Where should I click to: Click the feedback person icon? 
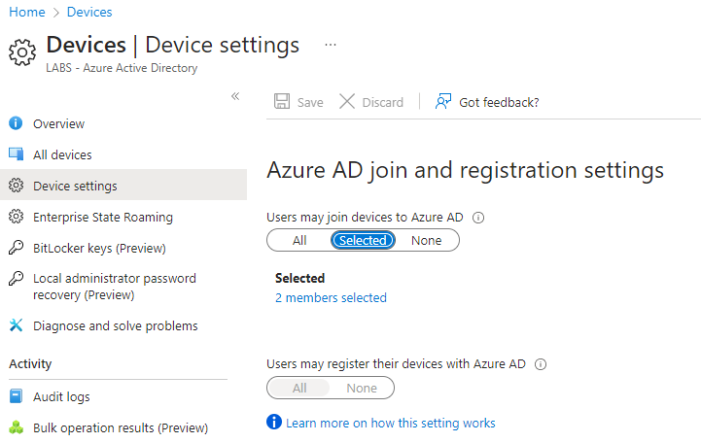443,101
